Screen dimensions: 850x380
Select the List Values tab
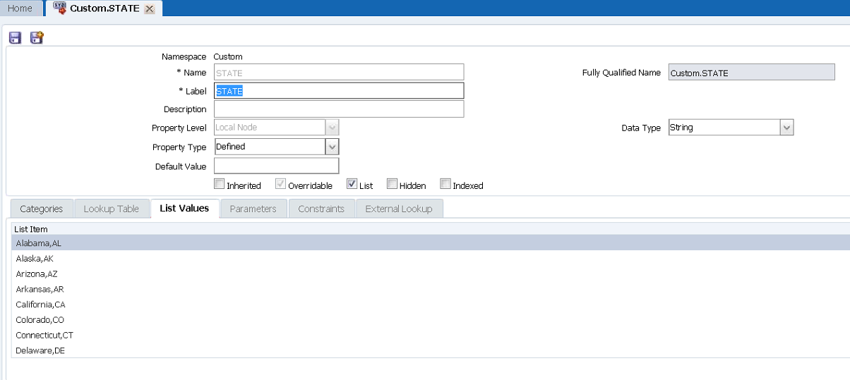pyautogui.click(x=184, y=209)
